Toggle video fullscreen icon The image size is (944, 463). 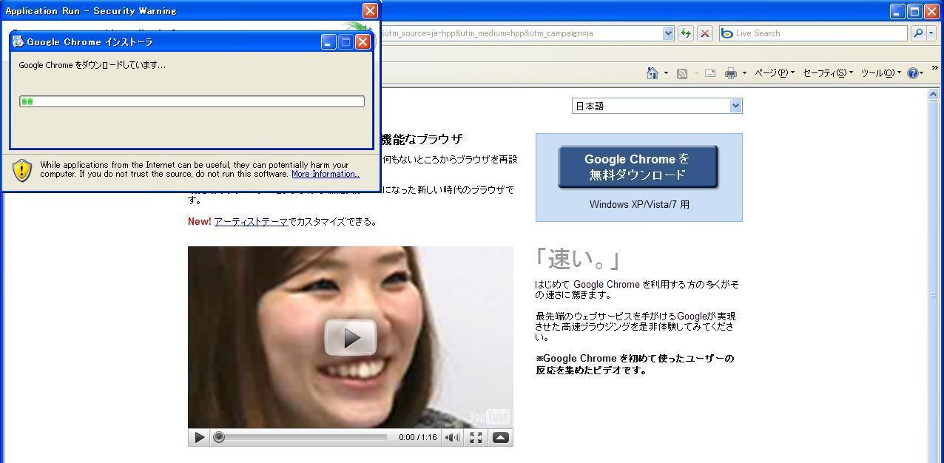coord(476,437)
